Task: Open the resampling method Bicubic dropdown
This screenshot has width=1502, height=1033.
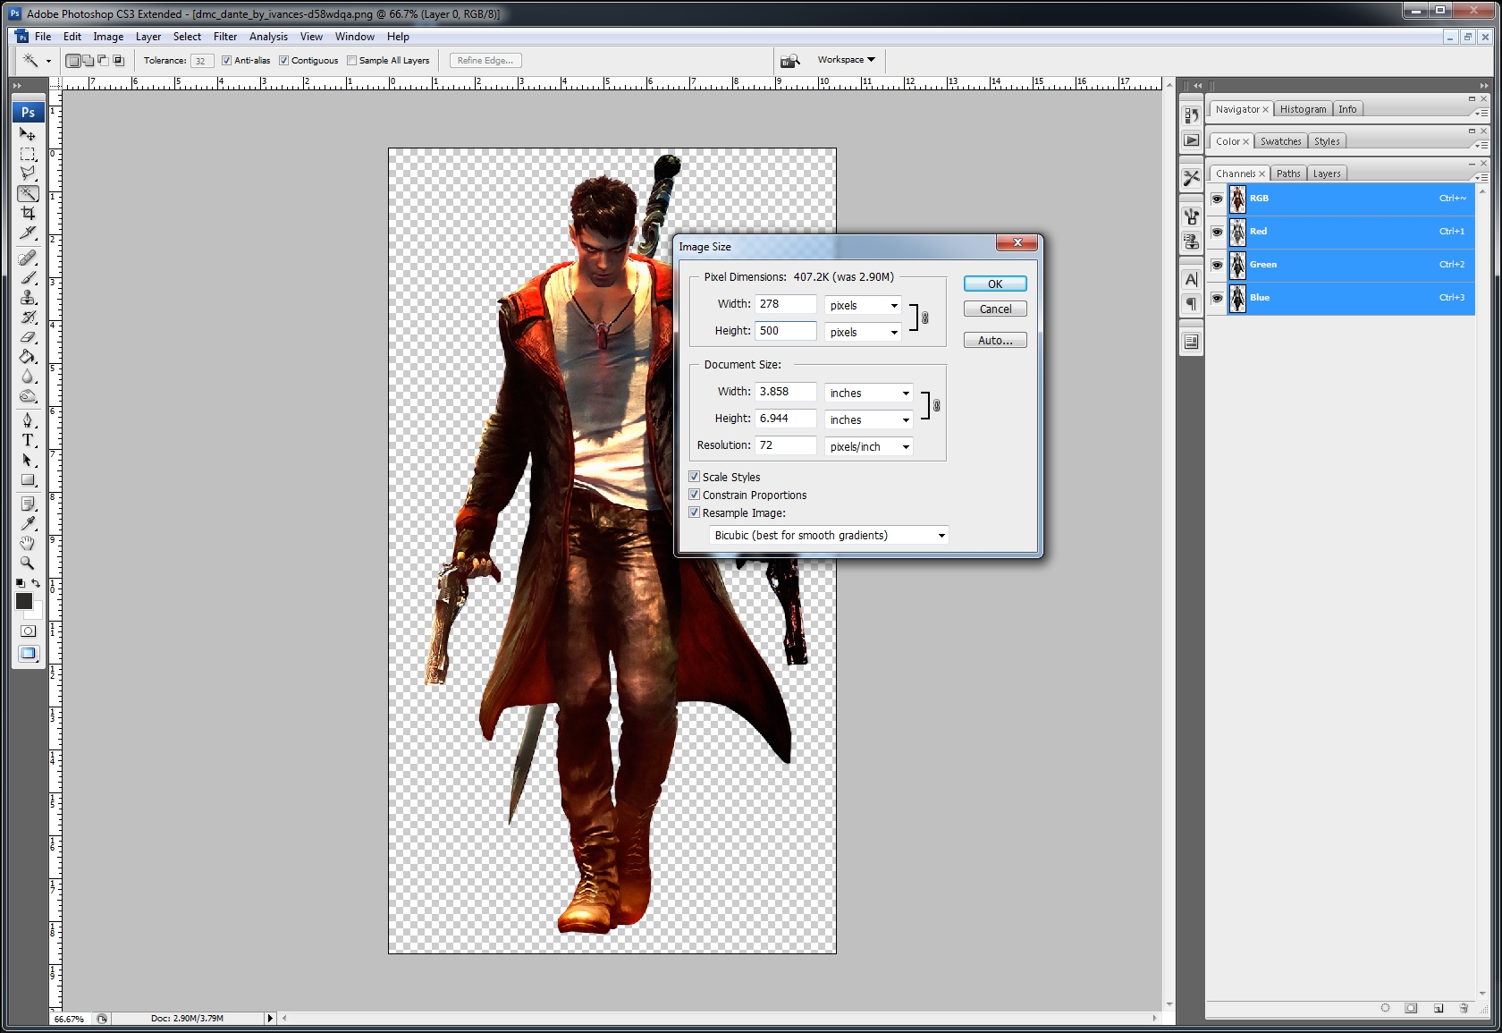Action: (828, 535)
